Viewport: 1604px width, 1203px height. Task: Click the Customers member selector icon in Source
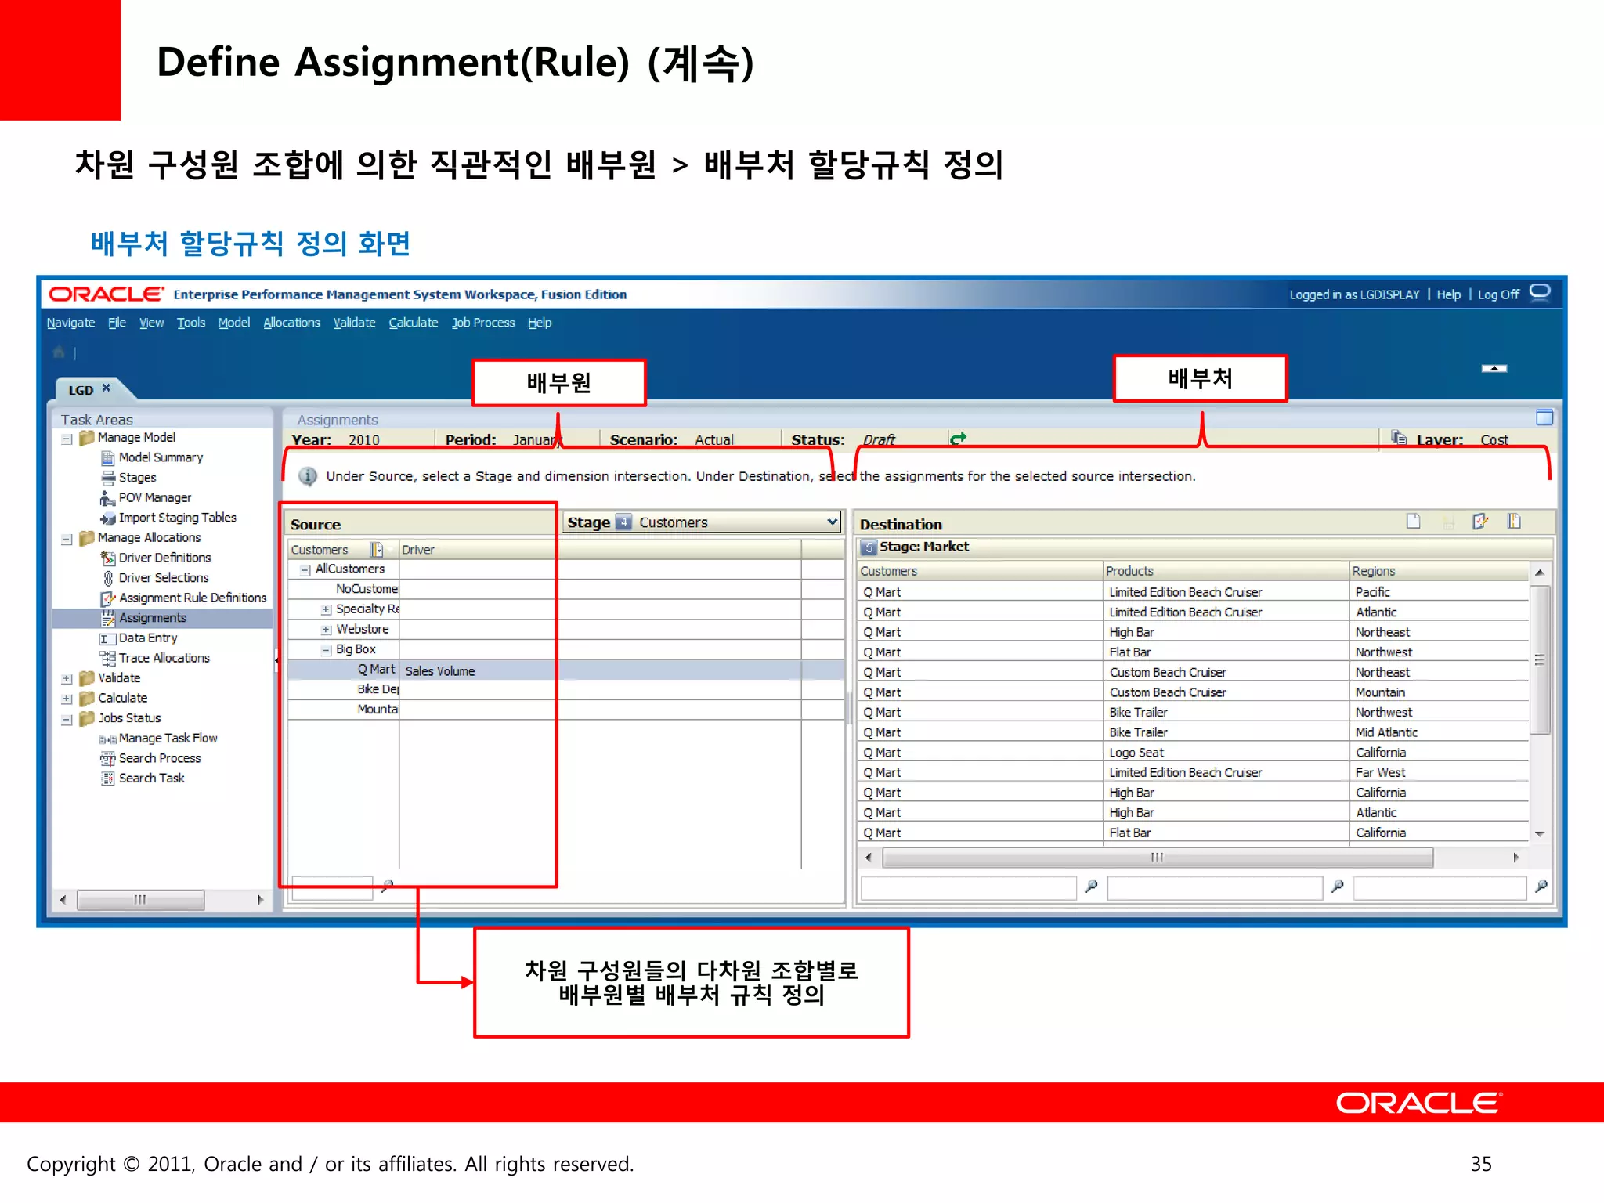point(377,550)
